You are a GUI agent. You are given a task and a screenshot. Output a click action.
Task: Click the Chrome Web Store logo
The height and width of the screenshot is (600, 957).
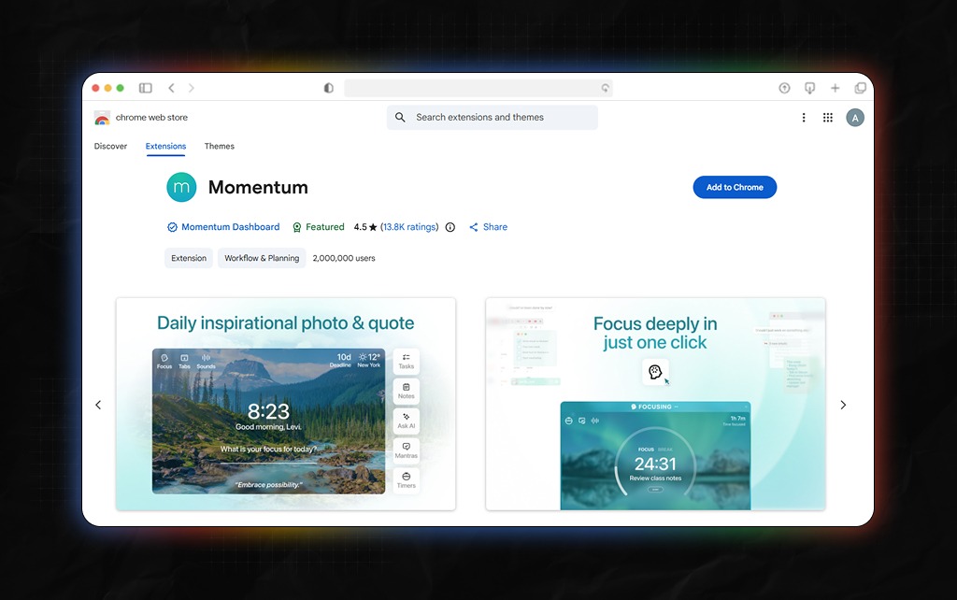point(102,118)
